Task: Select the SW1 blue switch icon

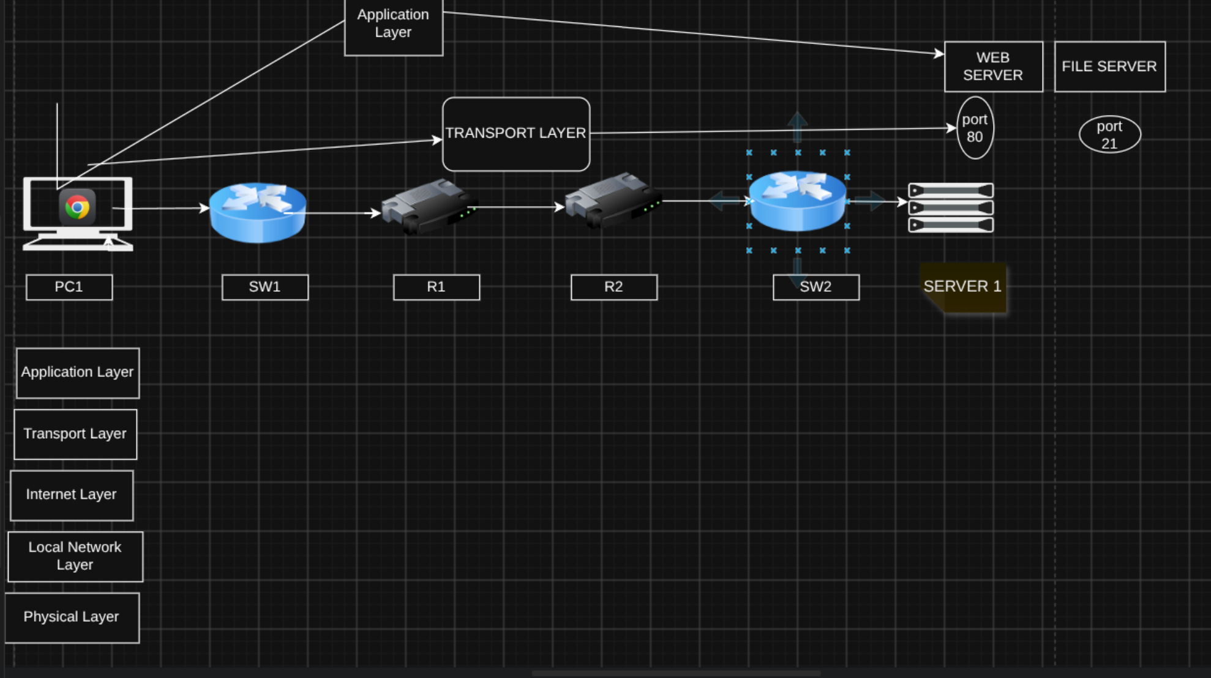Action: [x=258, y=212]
